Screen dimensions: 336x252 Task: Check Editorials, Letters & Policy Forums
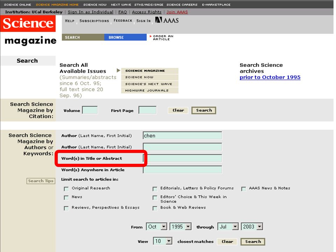pyautogui.click(x=155, y=189)
